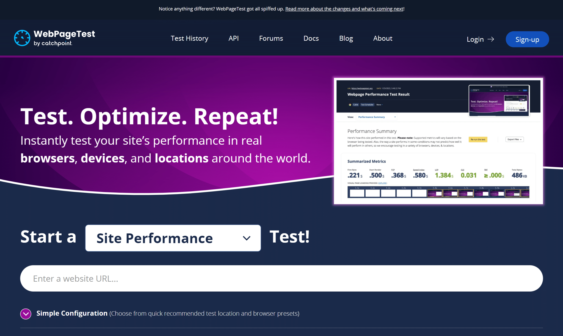
Task: Click the Cable connection badge in the preview
Action: tap(356, 105)
